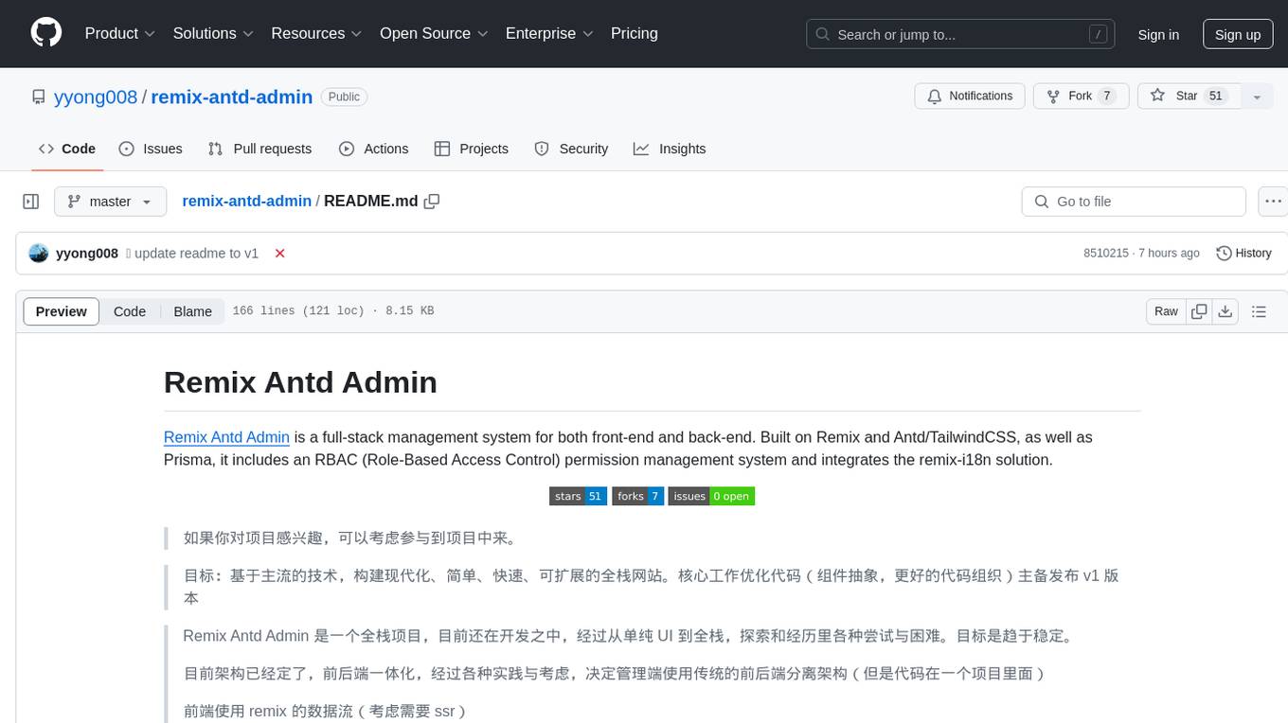Focus the Search or jump to field
Viewport: 1288px width, 723px height.
[962, 34]
